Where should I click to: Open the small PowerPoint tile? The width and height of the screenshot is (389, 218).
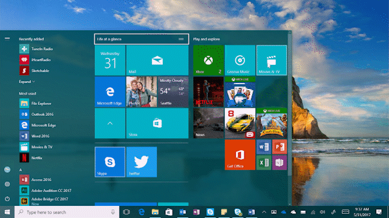(x=280, y=147)
